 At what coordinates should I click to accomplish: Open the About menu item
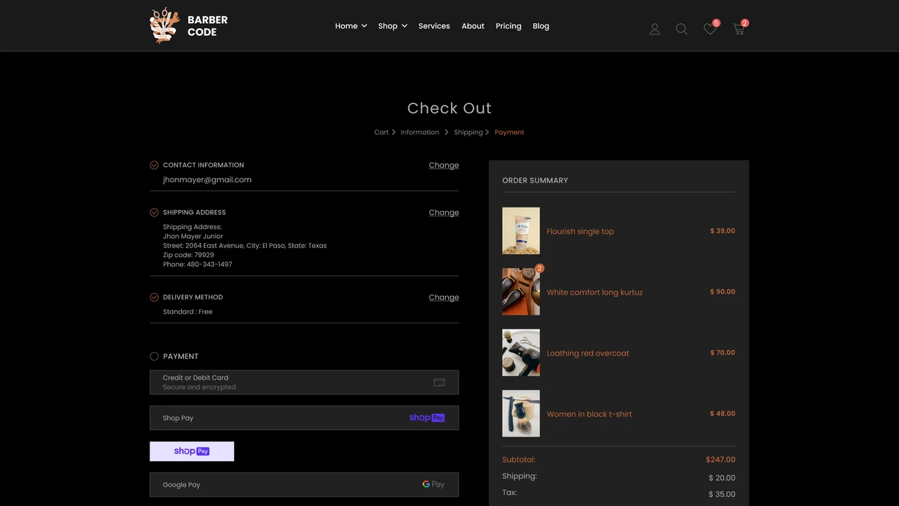[x=473, y=26]
